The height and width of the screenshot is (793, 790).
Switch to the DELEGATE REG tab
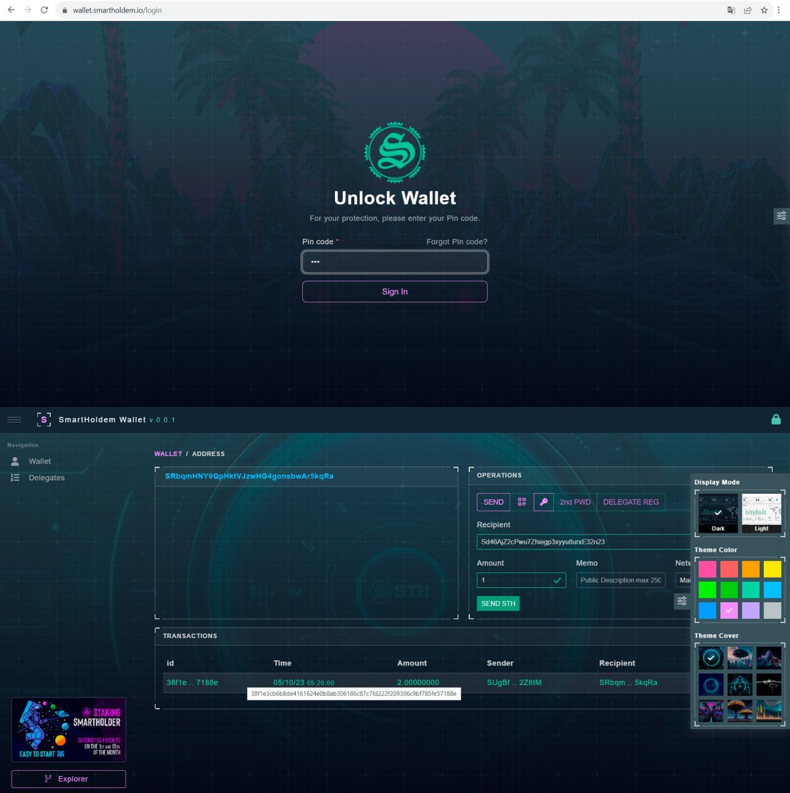click(631, 502)
